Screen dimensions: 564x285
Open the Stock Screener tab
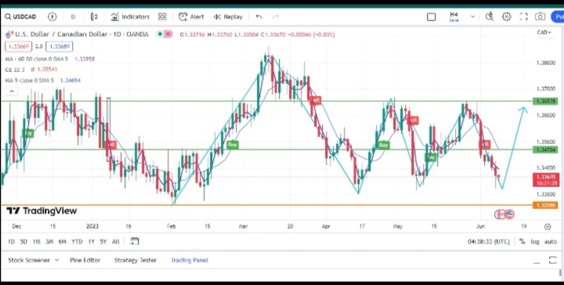29,260
